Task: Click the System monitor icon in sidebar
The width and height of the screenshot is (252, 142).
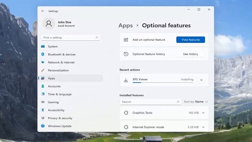Action: pyautogui.click(x=43, y=47)
